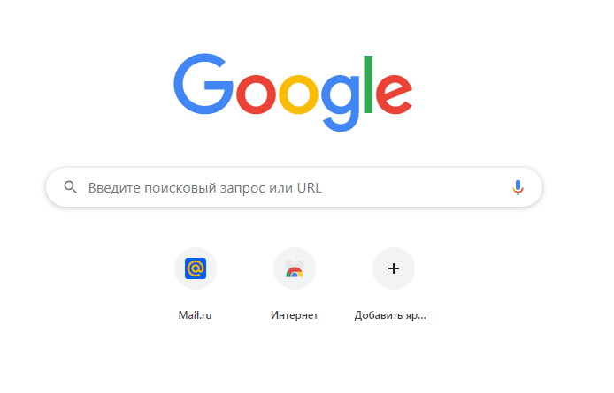The width and height of the screenshot is (614, 393).
Task: Click the red letter e in Google logo
Action: tap(394, 94)
